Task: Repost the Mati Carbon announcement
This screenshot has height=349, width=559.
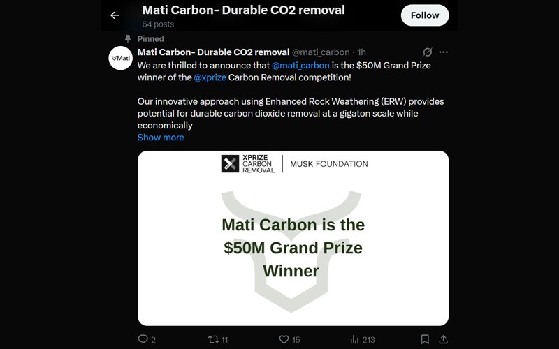Action: point(214,339)
